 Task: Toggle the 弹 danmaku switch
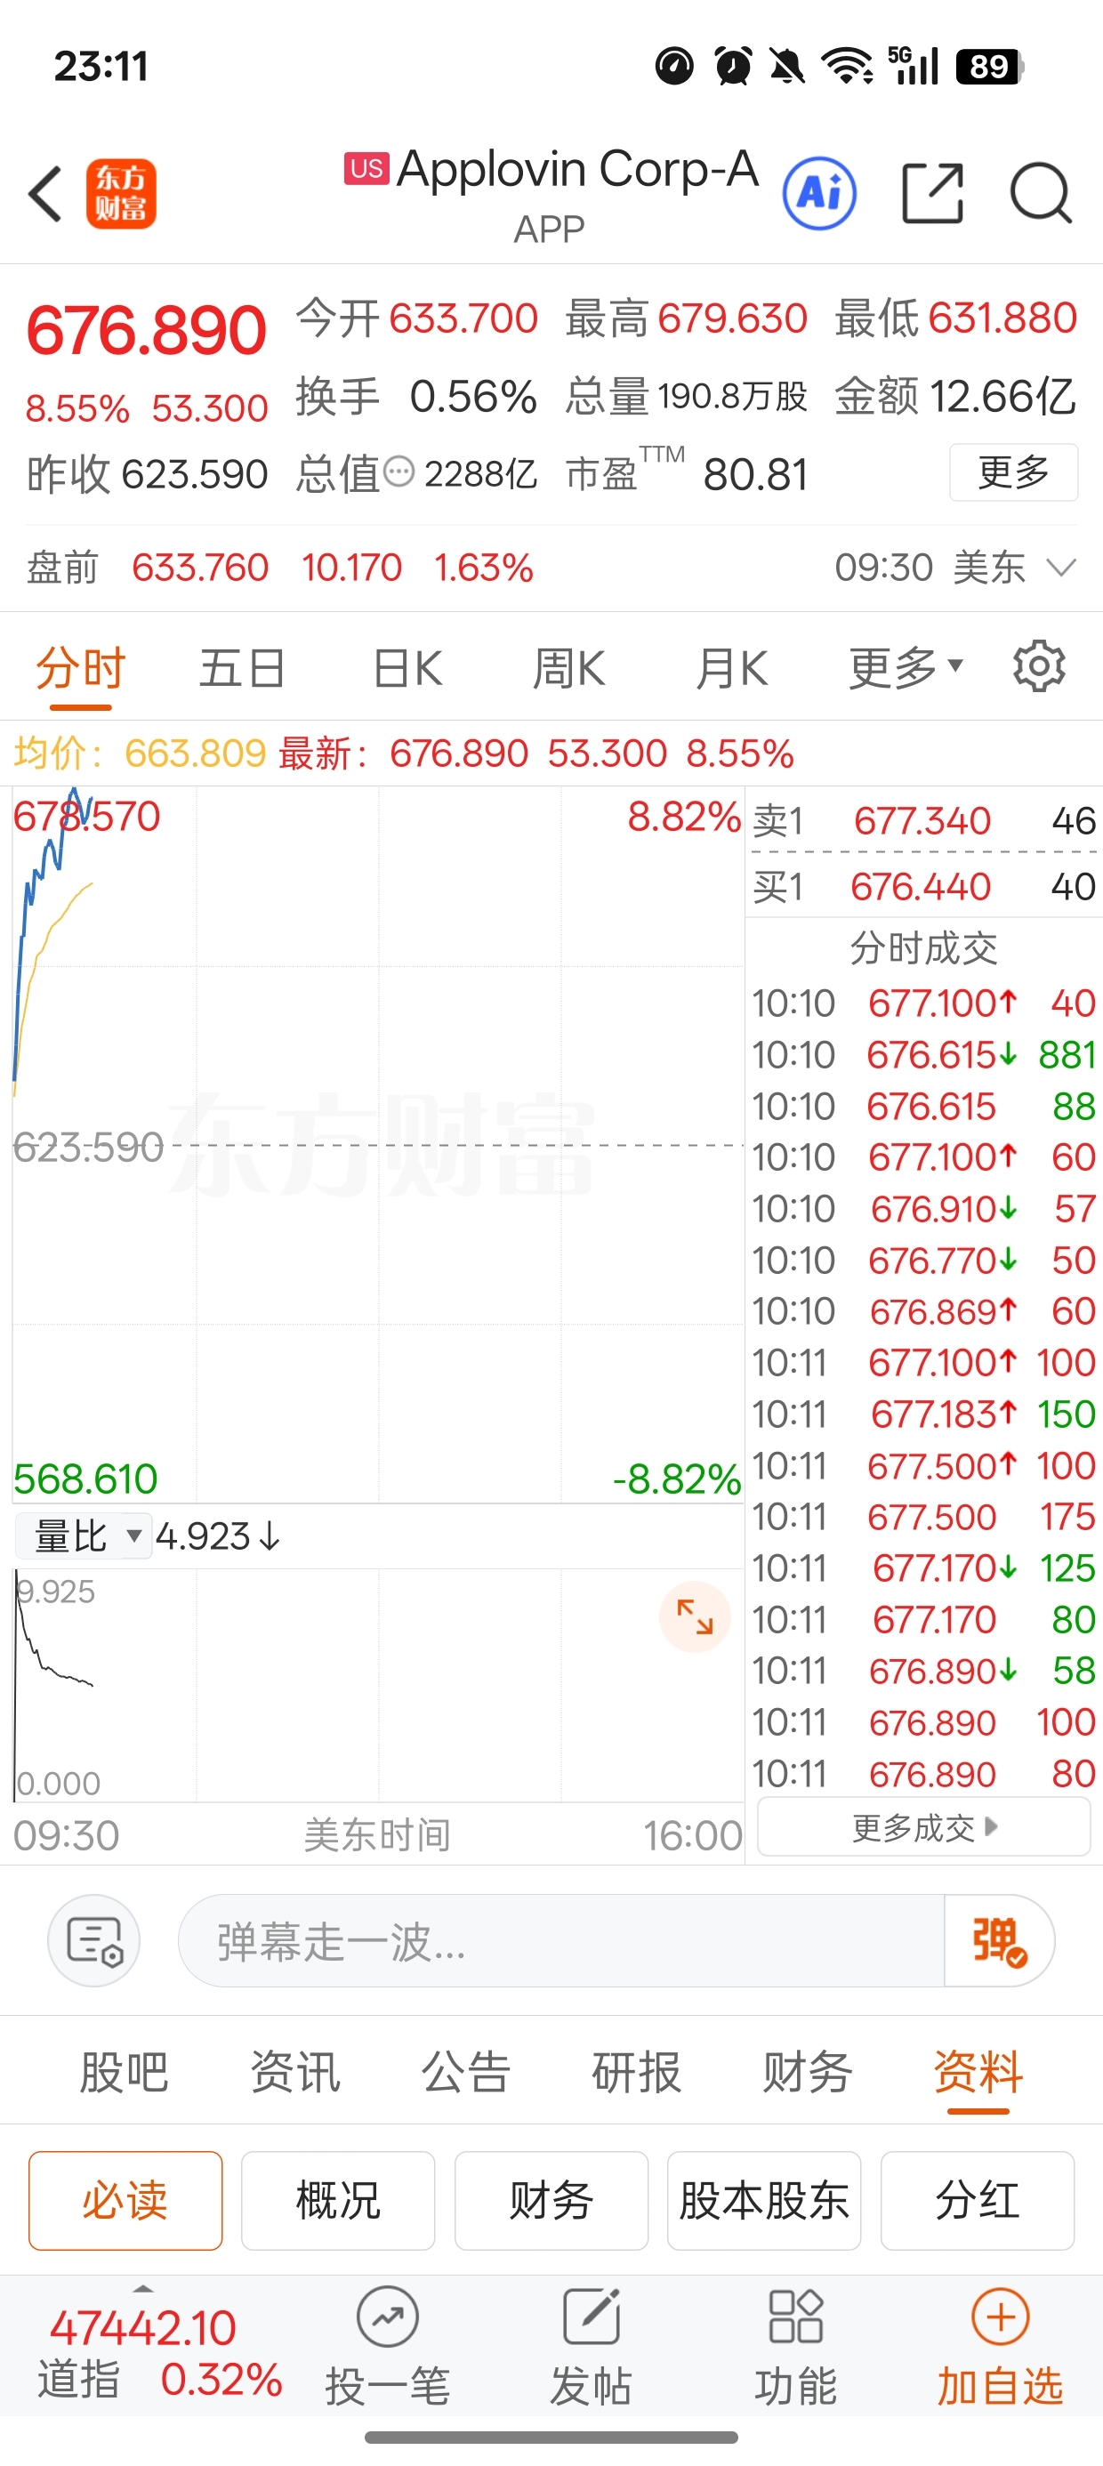[999, 1941]
